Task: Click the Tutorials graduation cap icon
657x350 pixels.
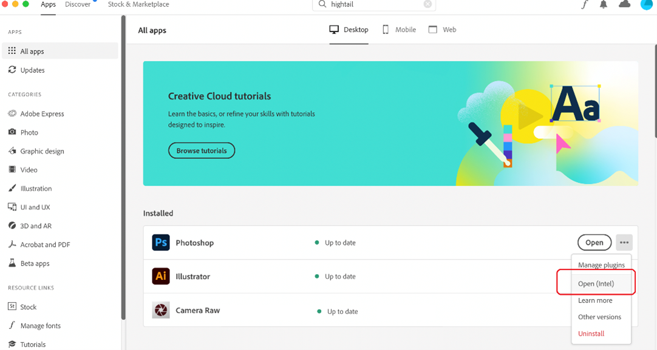Action: click(x=12, y=344)
